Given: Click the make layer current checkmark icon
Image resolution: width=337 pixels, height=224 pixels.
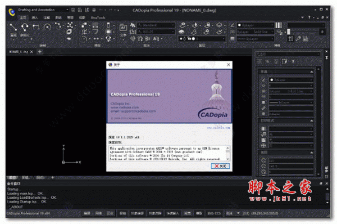Looking at the screenshot, I should click(x=219, y=32).
